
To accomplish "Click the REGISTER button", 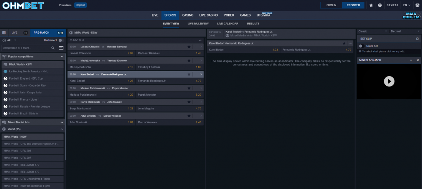I will coord(353,5).
